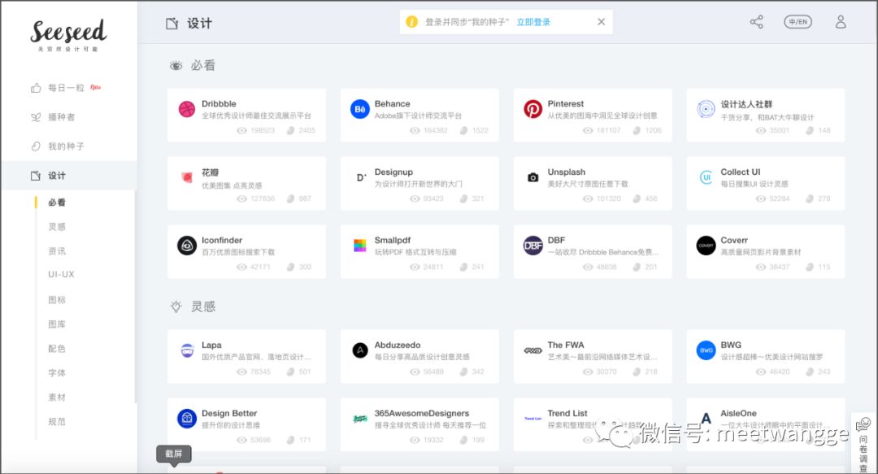This screenshot has height=474, width=878.
Task: Click the Iconfinder black eye icon
Action: (186, 246)
